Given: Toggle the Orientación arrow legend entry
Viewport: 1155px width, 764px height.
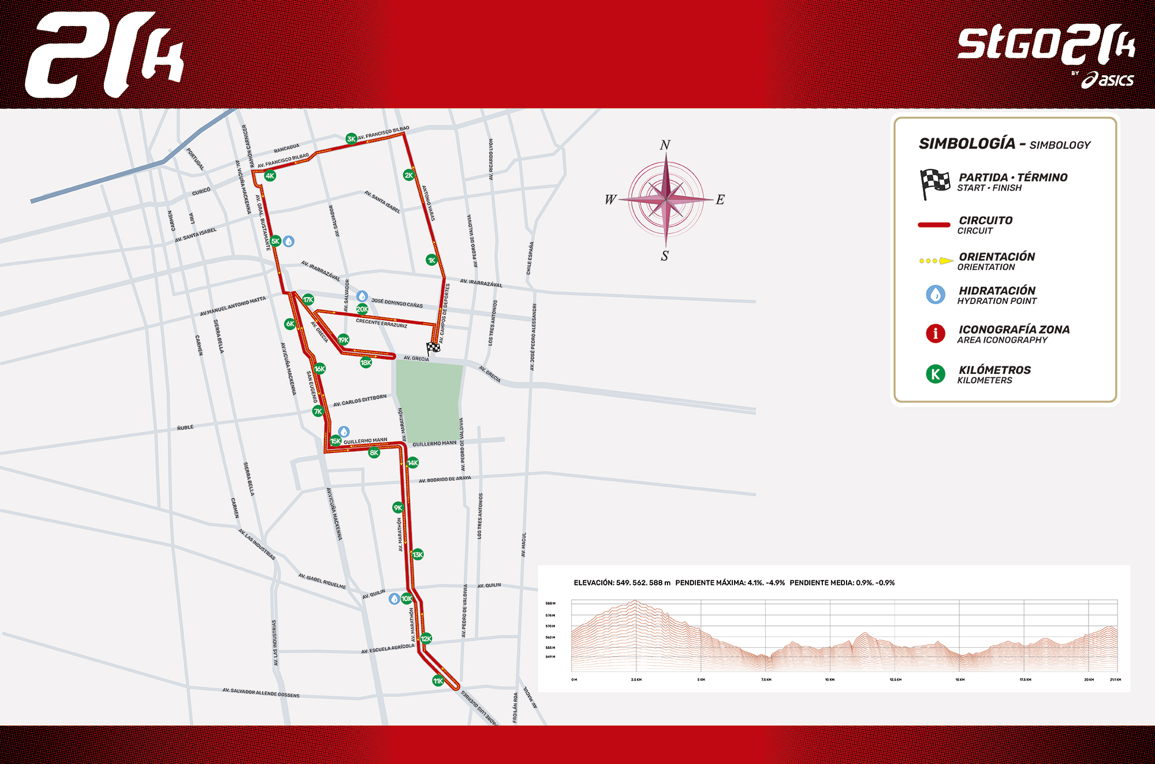Looking at the screenshot, I should 936,260.
